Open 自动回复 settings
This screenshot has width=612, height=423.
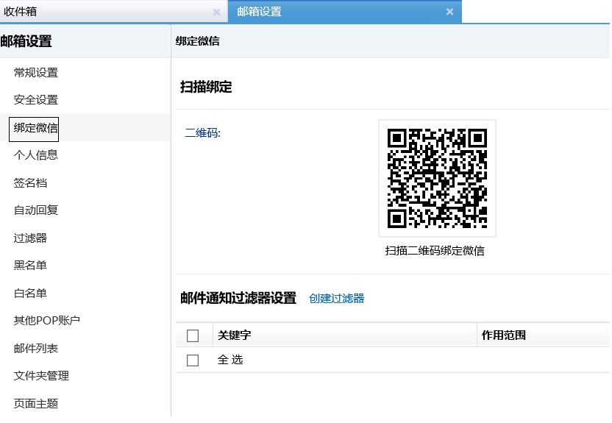coord(36,210)
